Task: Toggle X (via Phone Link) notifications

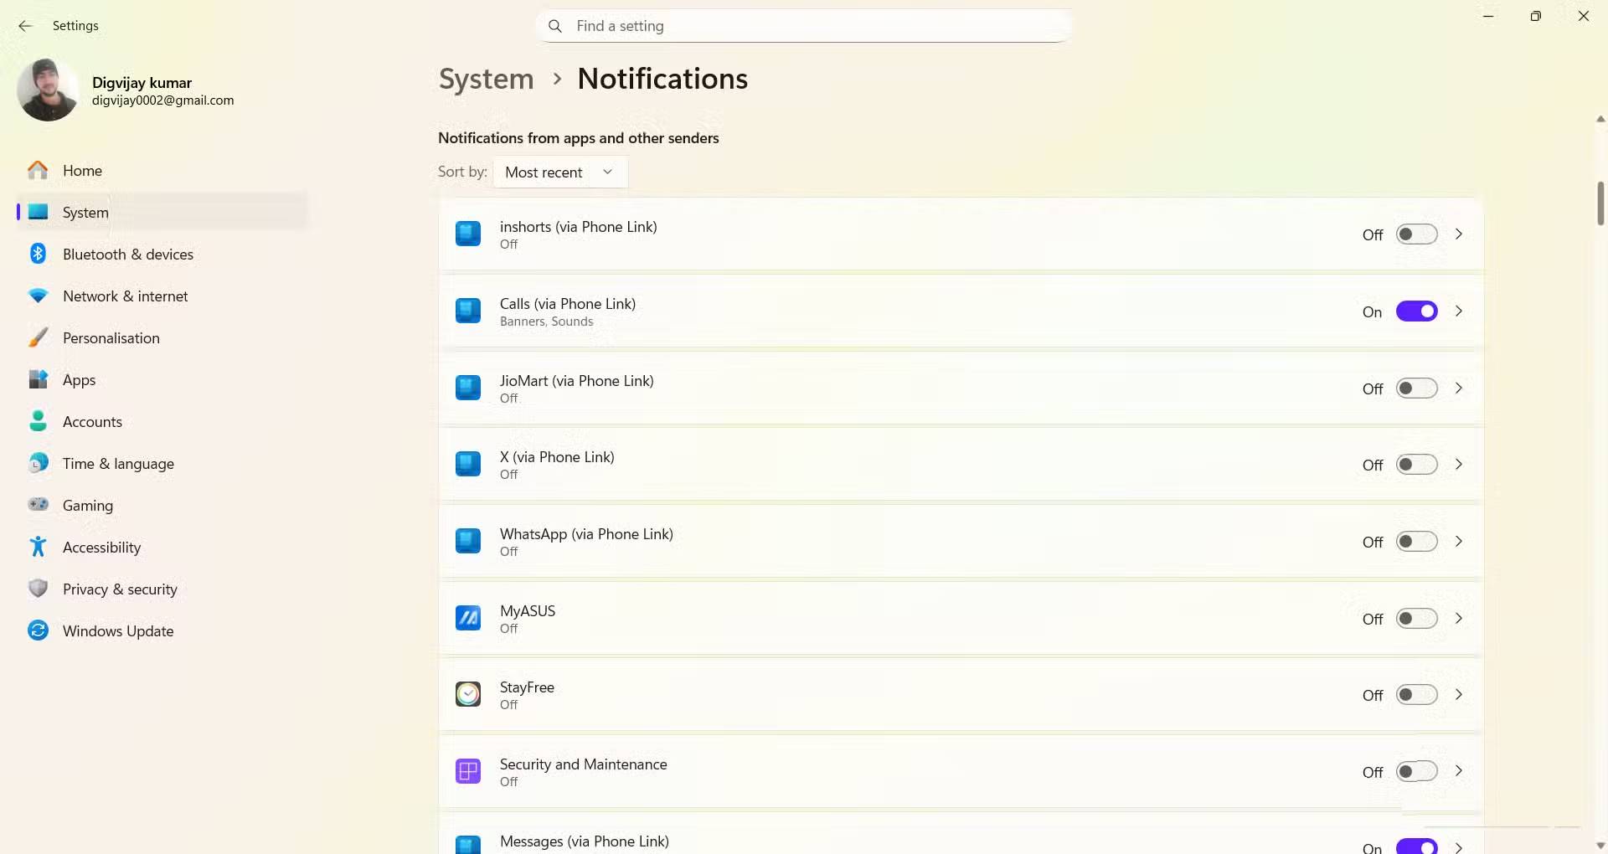Action: coord(1416,465)
